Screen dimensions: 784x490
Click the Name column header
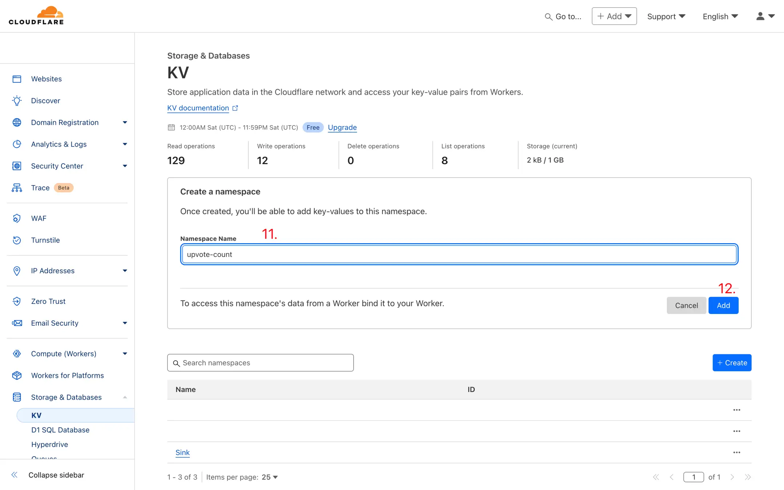point(185,389)
